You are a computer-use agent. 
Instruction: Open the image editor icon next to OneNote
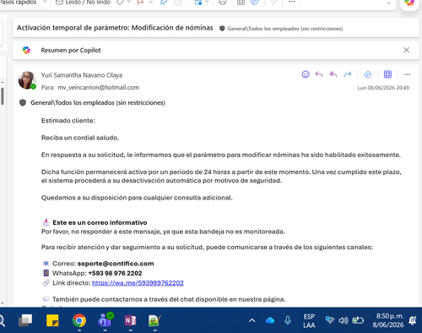[154, 320]
